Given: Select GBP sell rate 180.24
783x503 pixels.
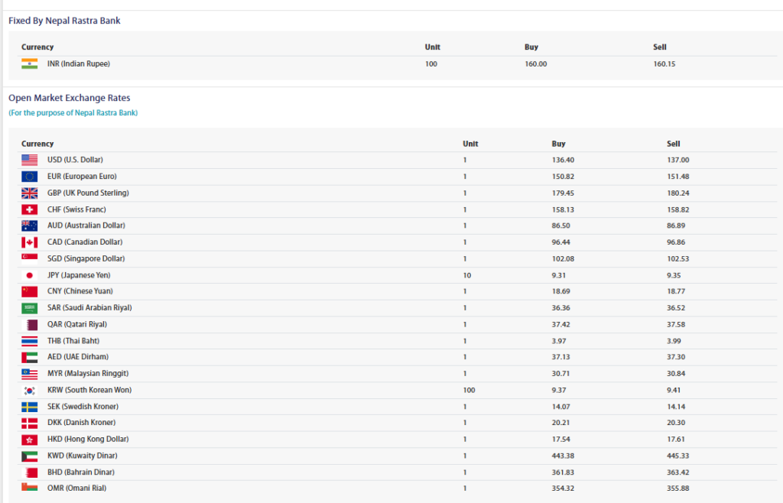Looking at the screenshot, I should (x=677, y=193).
